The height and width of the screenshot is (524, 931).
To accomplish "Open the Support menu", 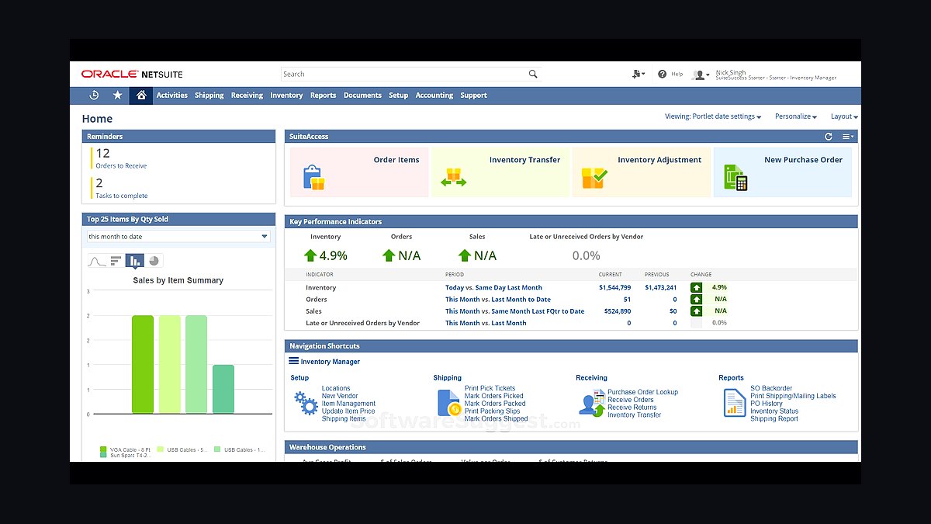I will (x=473, y=95).
